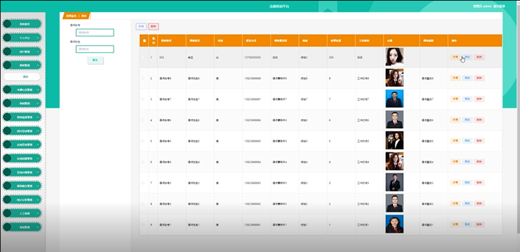
Task: Click red delete button in row 律师账号3
Action: [479, 182]
